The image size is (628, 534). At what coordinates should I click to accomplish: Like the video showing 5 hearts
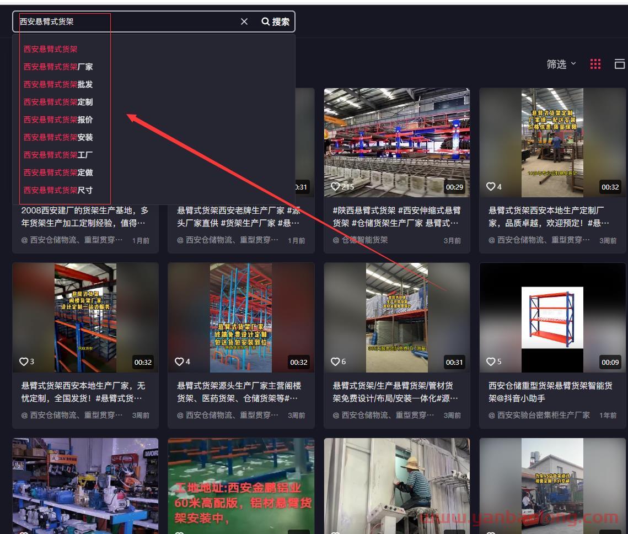pyautogui.click(x=491, y=362)
